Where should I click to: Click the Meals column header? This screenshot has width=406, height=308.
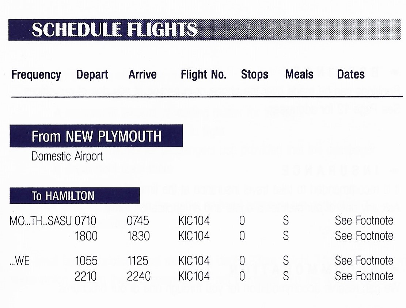299,74
